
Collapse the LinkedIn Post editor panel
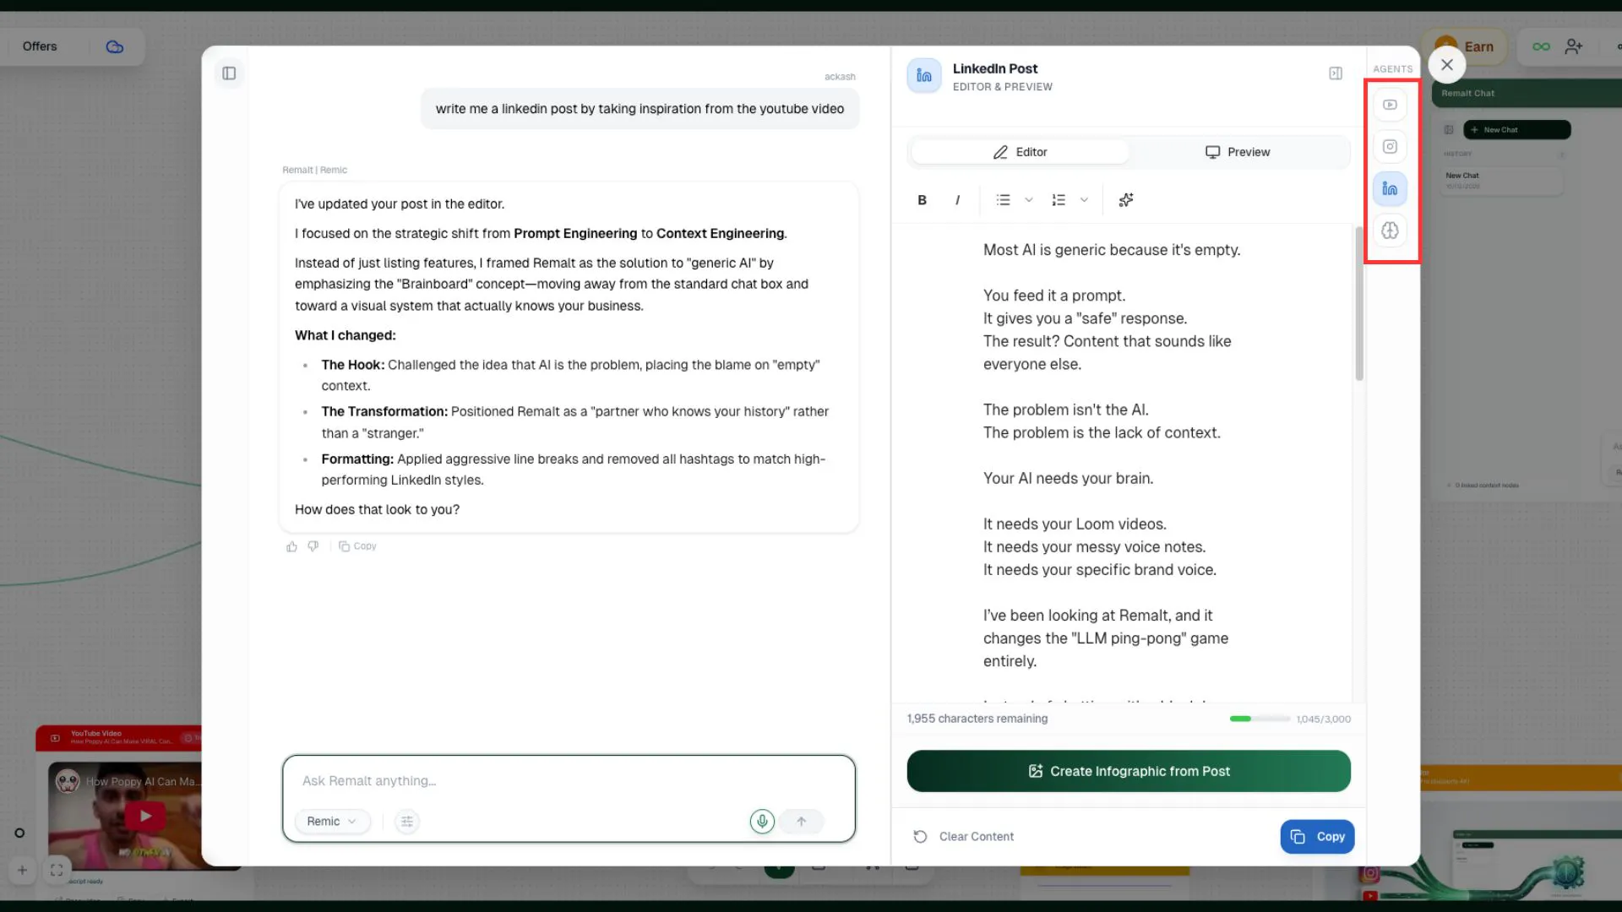pos(1336,73)
